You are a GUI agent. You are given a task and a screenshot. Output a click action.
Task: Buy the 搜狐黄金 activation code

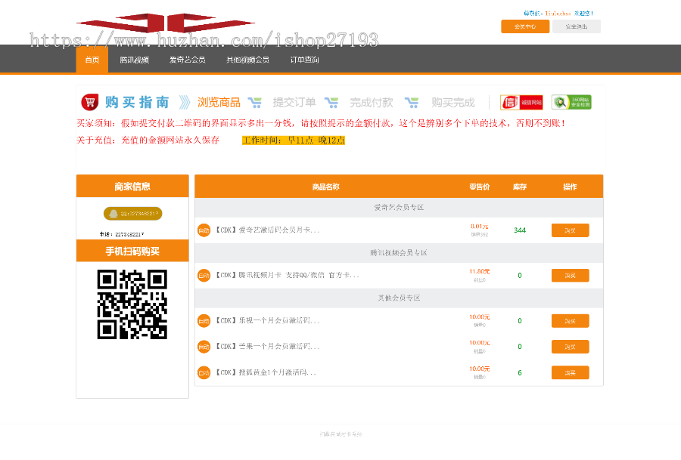pos(571,372)
